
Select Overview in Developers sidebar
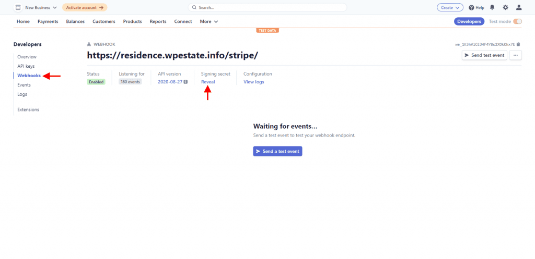[27, 57]
